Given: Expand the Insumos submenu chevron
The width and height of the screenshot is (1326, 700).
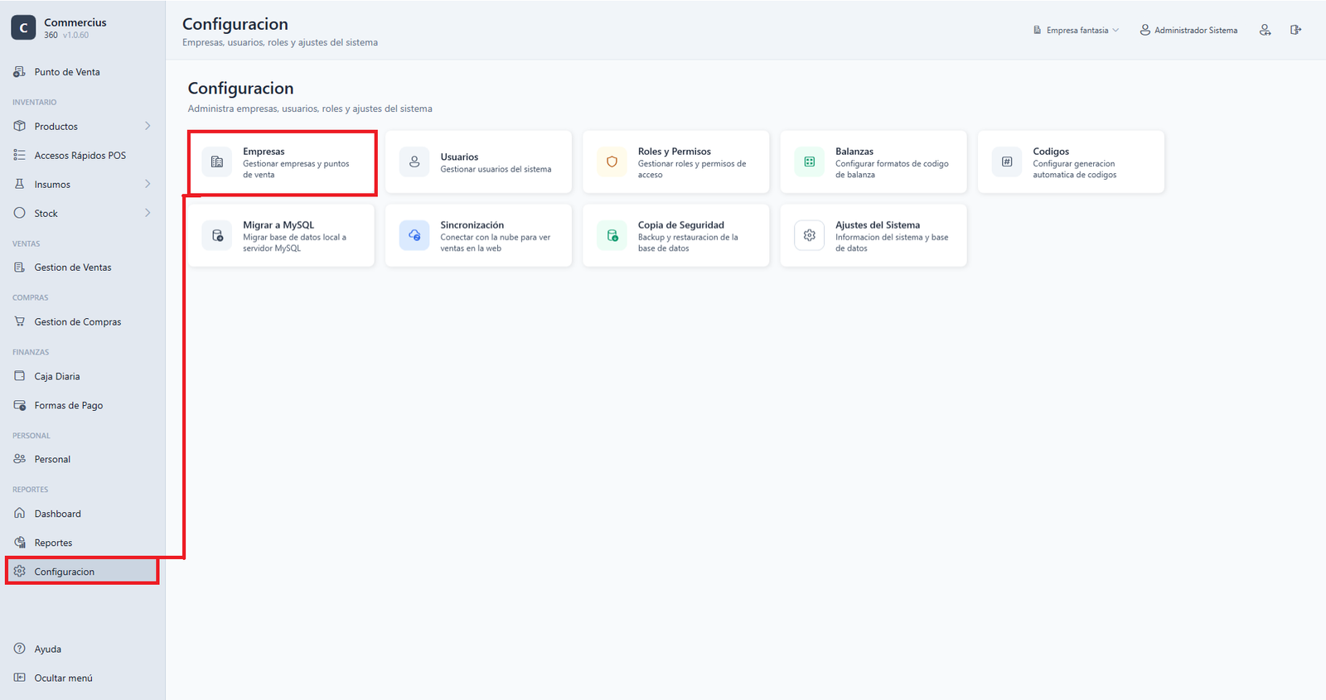Looking at the screenshot, I should pyautogui.click(x=148, y=184).
